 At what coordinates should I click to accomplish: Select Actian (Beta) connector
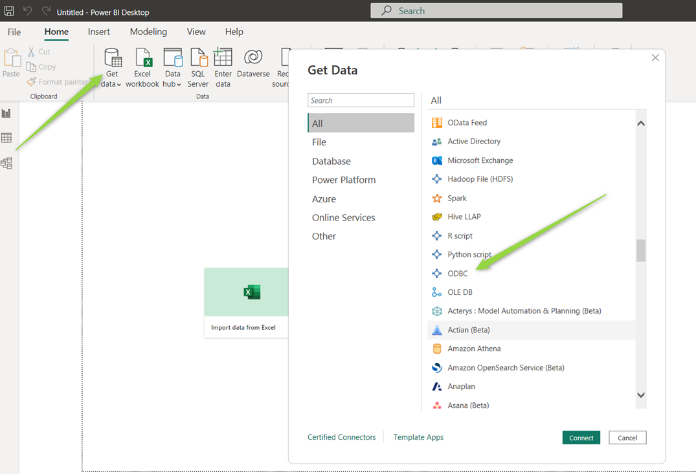click(x=532, y=330)
